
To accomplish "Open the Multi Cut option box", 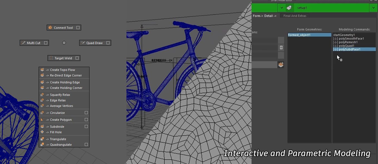I will [x=46, y=43].
